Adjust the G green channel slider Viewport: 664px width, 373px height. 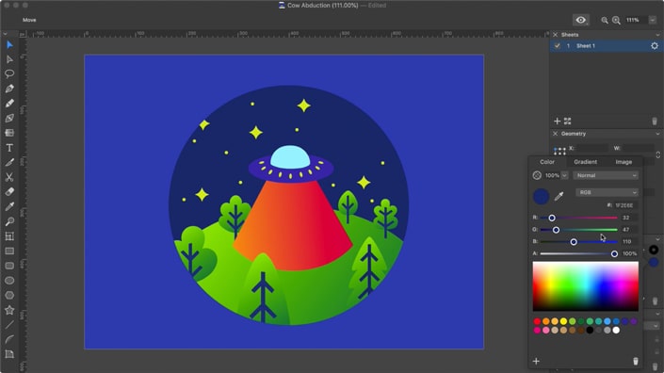(x=578, y=230)
